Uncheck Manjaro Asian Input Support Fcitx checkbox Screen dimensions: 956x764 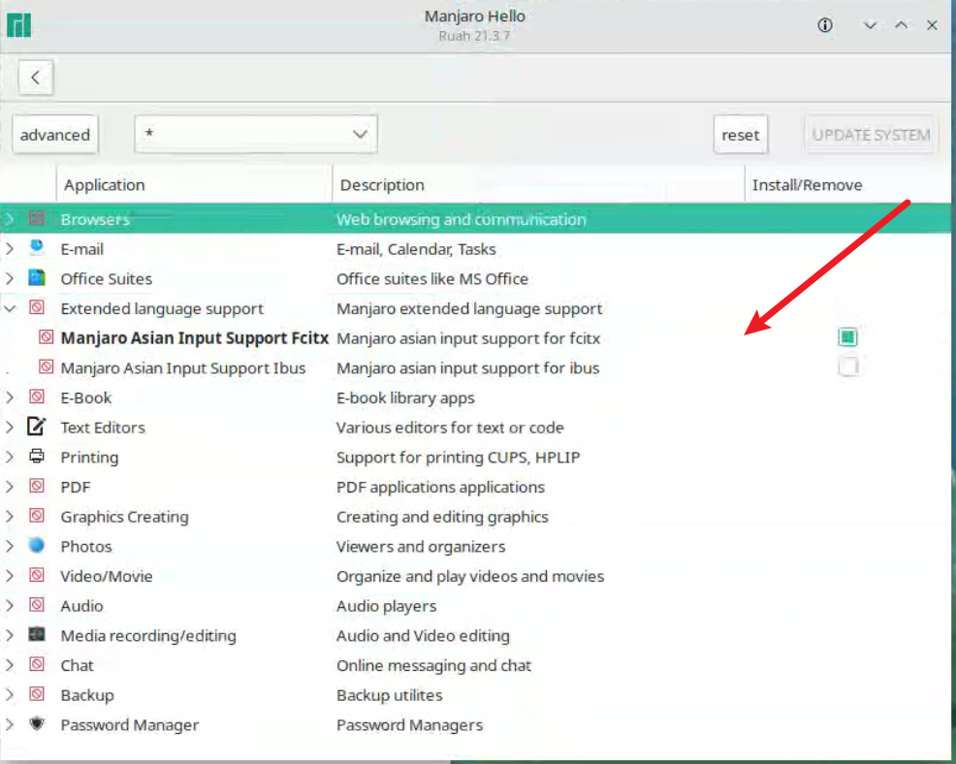tap(848, 337)
